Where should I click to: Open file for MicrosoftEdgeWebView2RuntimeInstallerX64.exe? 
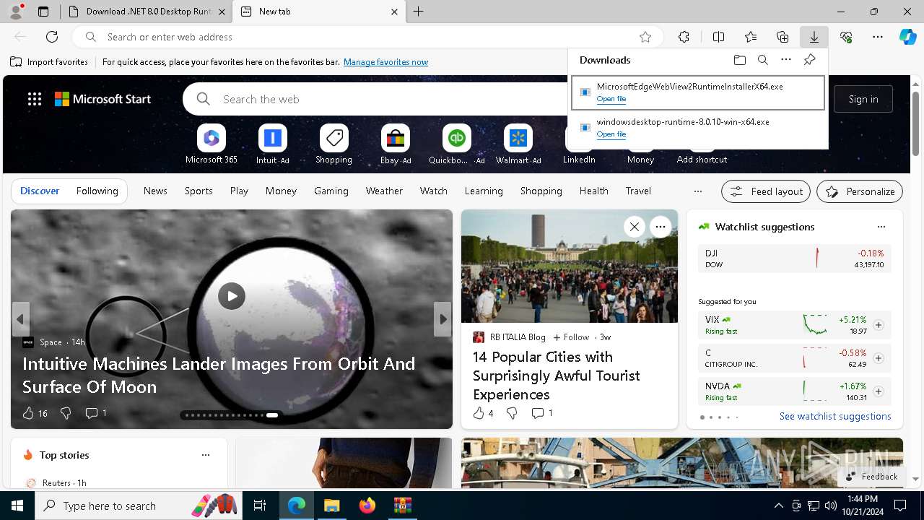point(611,99)
